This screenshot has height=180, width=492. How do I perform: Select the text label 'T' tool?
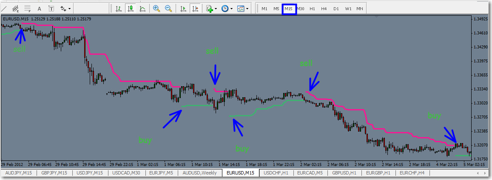tap(51, 9)
